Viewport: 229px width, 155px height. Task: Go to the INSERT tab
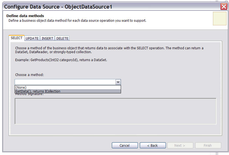click(47, 39)
